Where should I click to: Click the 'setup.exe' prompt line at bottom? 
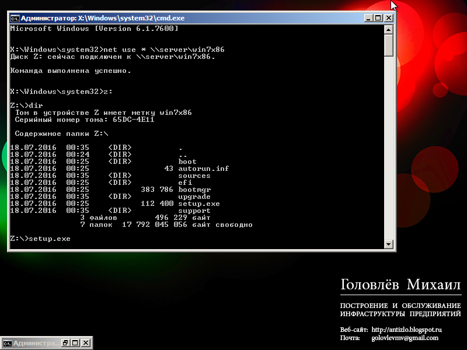click(40, 239)
